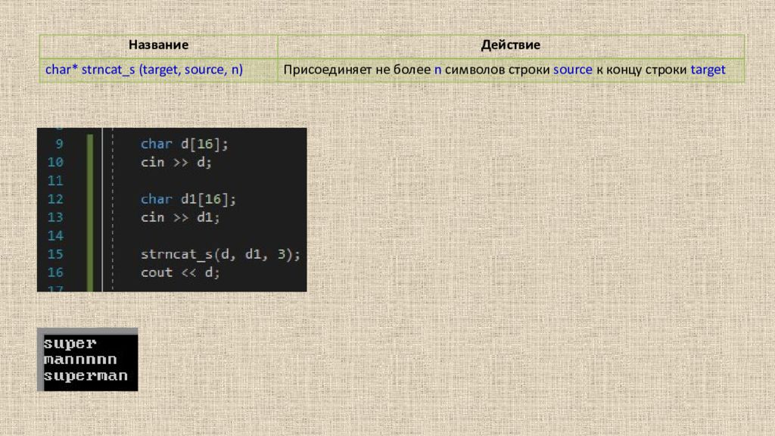Select the 'Действие' table header
The image size is (775, 436).
(x=511, y=45)
